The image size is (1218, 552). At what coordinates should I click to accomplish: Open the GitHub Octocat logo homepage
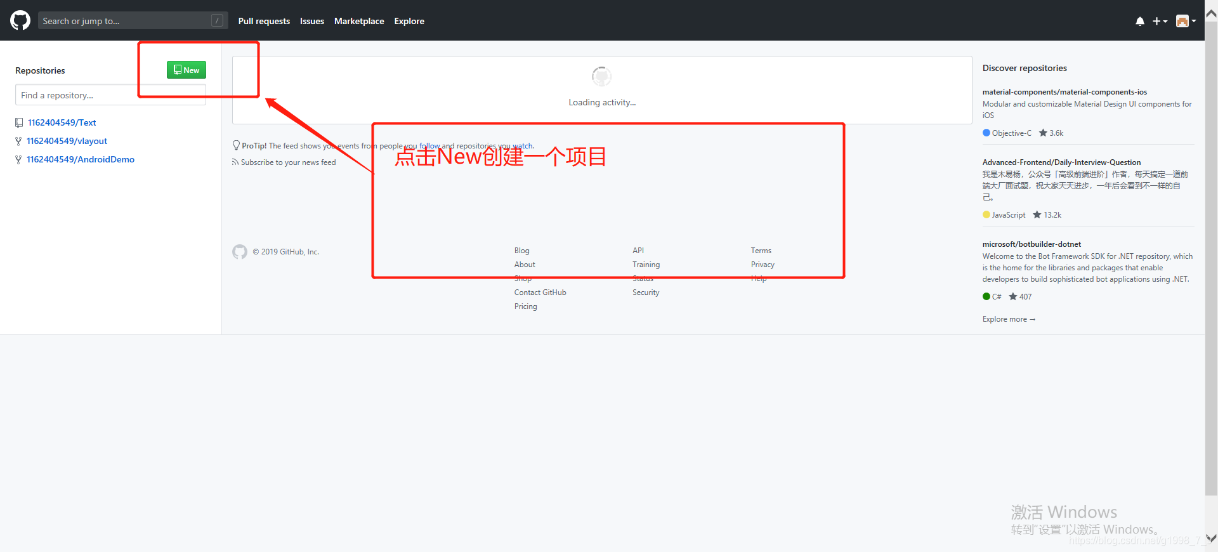coord(20,20)
